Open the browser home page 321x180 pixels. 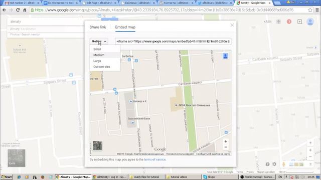(25, 10)
